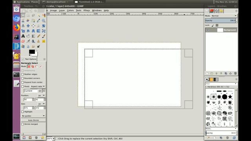The image size is (251, 141).
Task: Select the Alignment tool
Action: click(x=33, y=26)
